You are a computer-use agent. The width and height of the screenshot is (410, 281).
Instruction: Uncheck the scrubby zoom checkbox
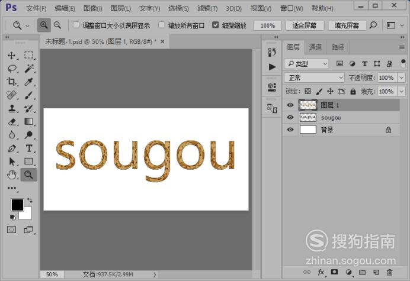pyautogui.click(x=215, y=25)
